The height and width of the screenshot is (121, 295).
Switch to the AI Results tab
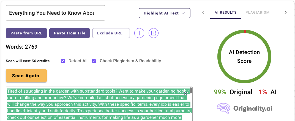coord(225,13)
